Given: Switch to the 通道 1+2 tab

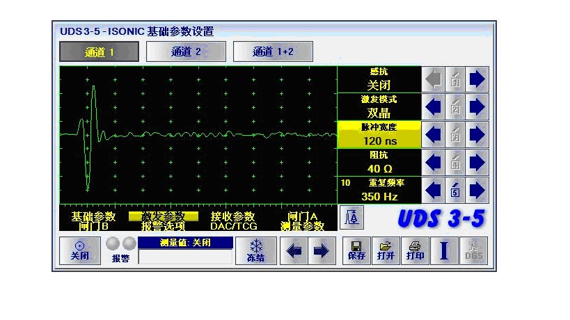Looking at the screenshot, I should tap(273, 51).
